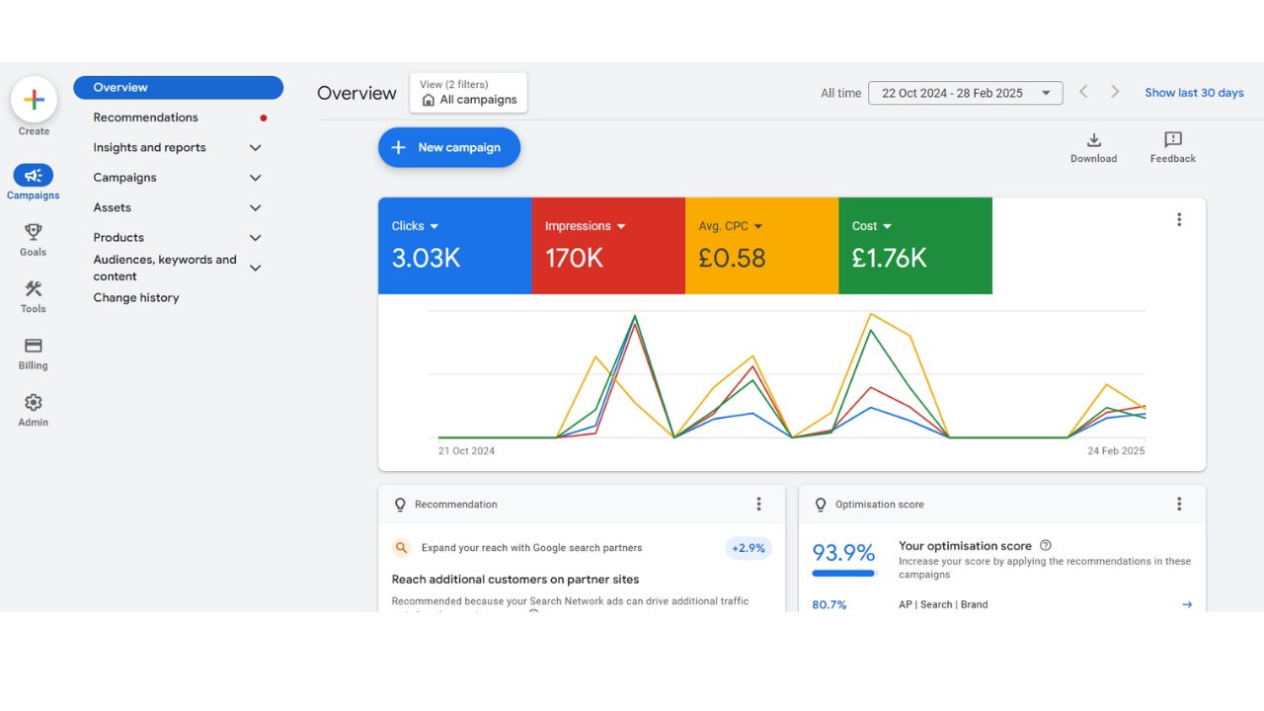Click the Optimisation score lightbulb icon
This screenshot has width=1264, height=711.
pos(820,505)
